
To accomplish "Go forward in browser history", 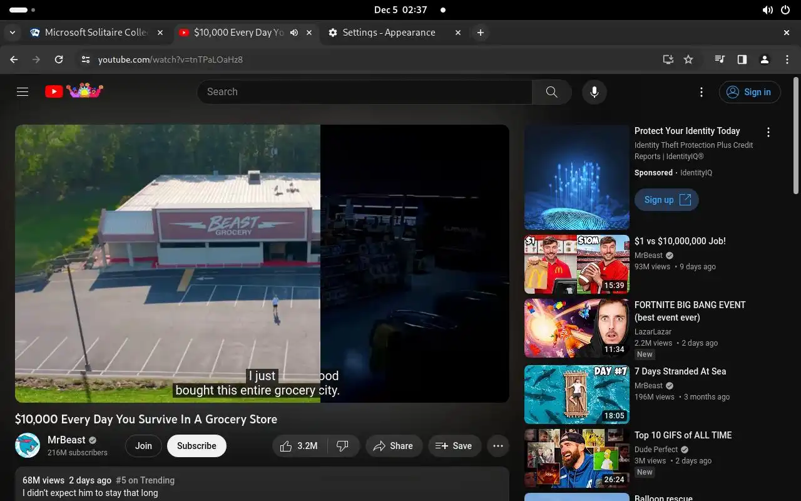I will point(36,59).
